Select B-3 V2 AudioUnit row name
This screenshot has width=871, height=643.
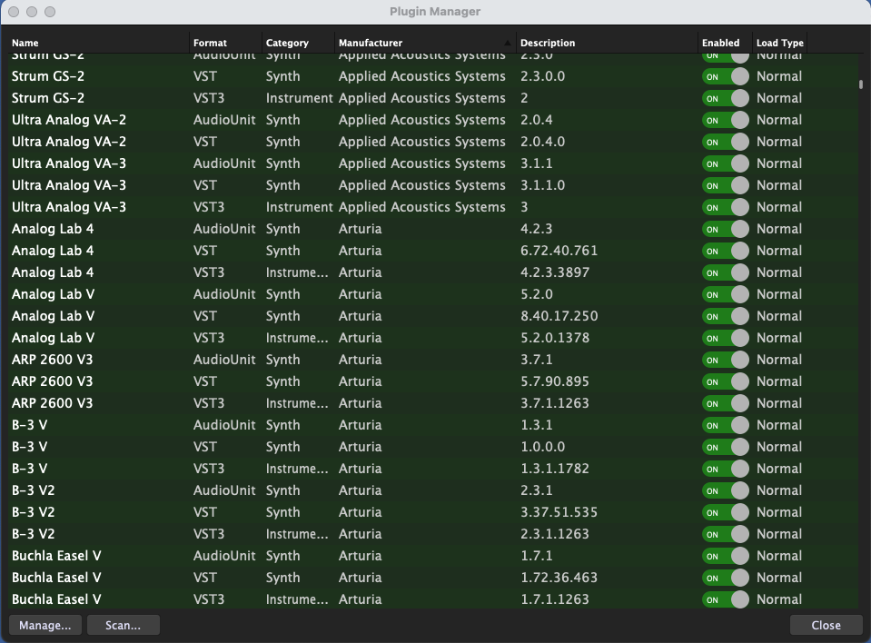pos(34,490)
